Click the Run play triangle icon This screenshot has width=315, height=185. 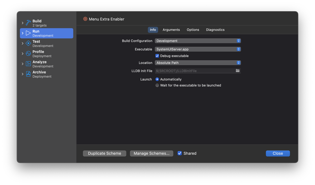coord(28,33)
